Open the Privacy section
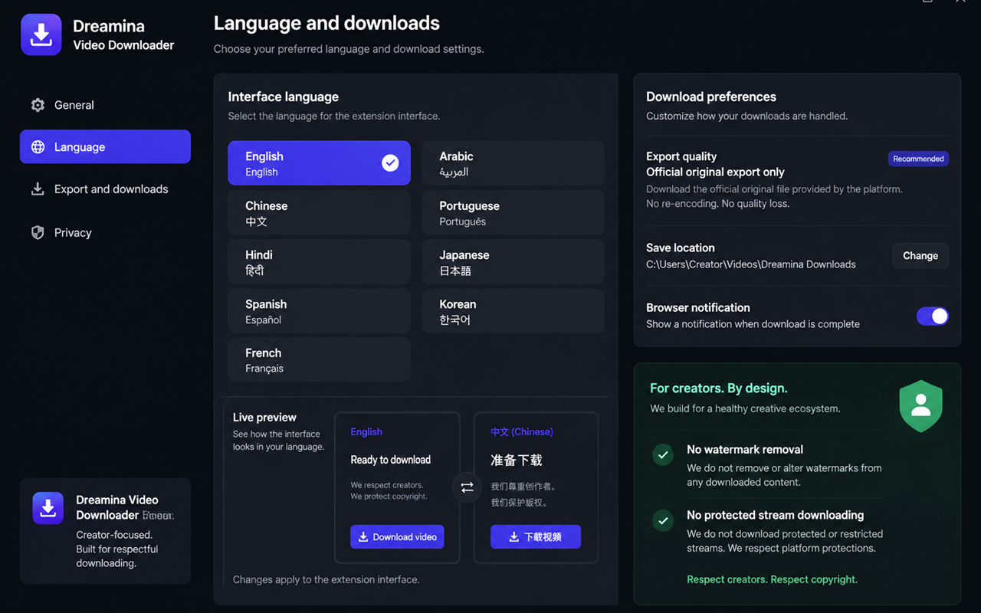Screen dimensions: 981x613 (x=105, y=232)
